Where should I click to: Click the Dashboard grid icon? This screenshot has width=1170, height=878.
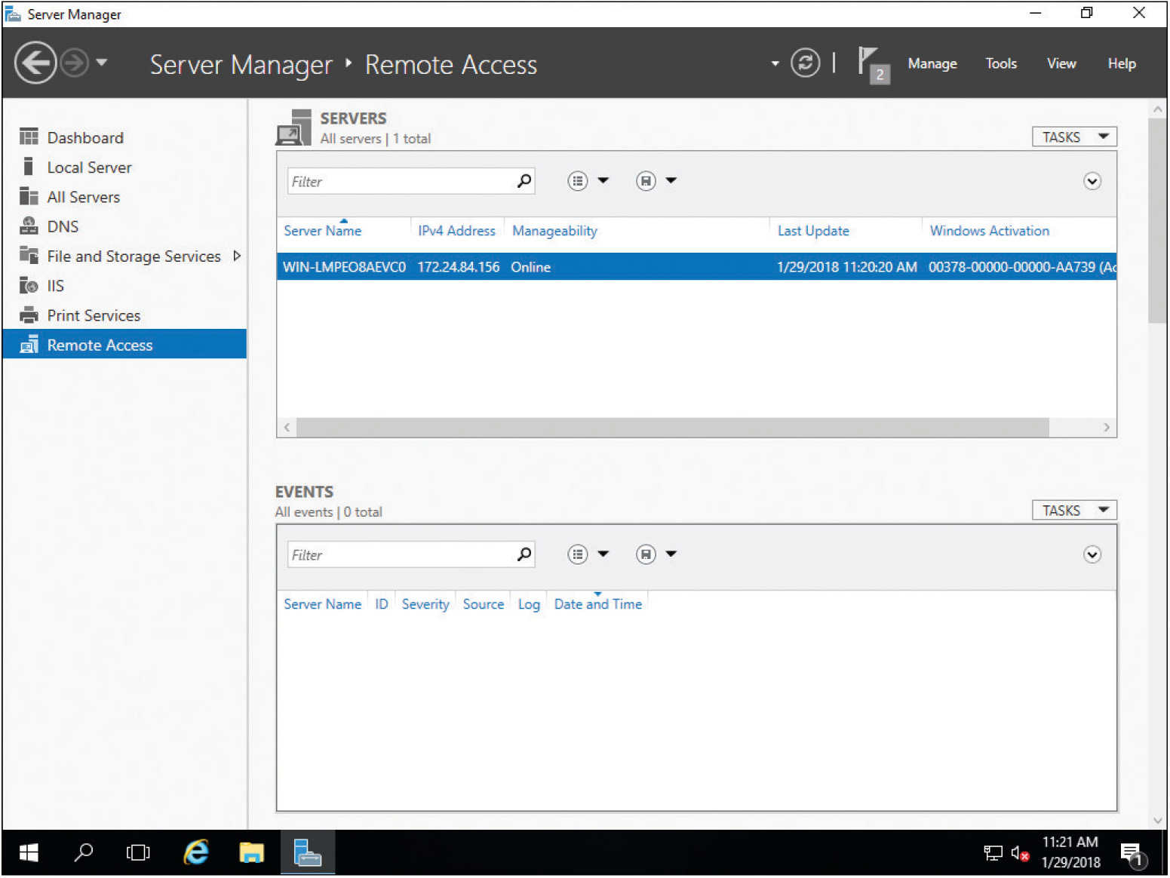[29, 137]
